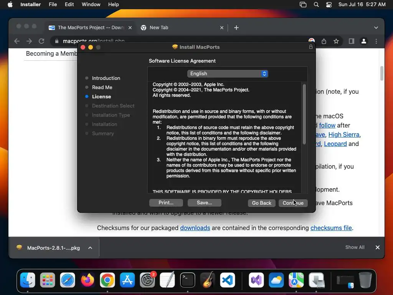This screenshot has width=393, height=295.
Task: Expand the MacPorts pkg download options chevron
Action: [90, 248]
